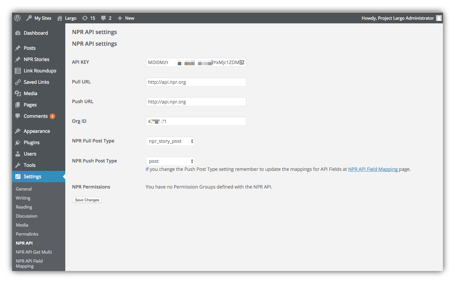The height and width of the screenshot is (283, 455).
Task: Open the New content menu
Action: [x=126, y=18]
